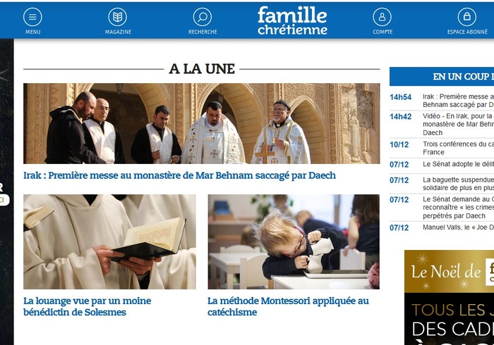Open the Espace Abonné padlock icon

pyautogui.click(x=467, y=17)
